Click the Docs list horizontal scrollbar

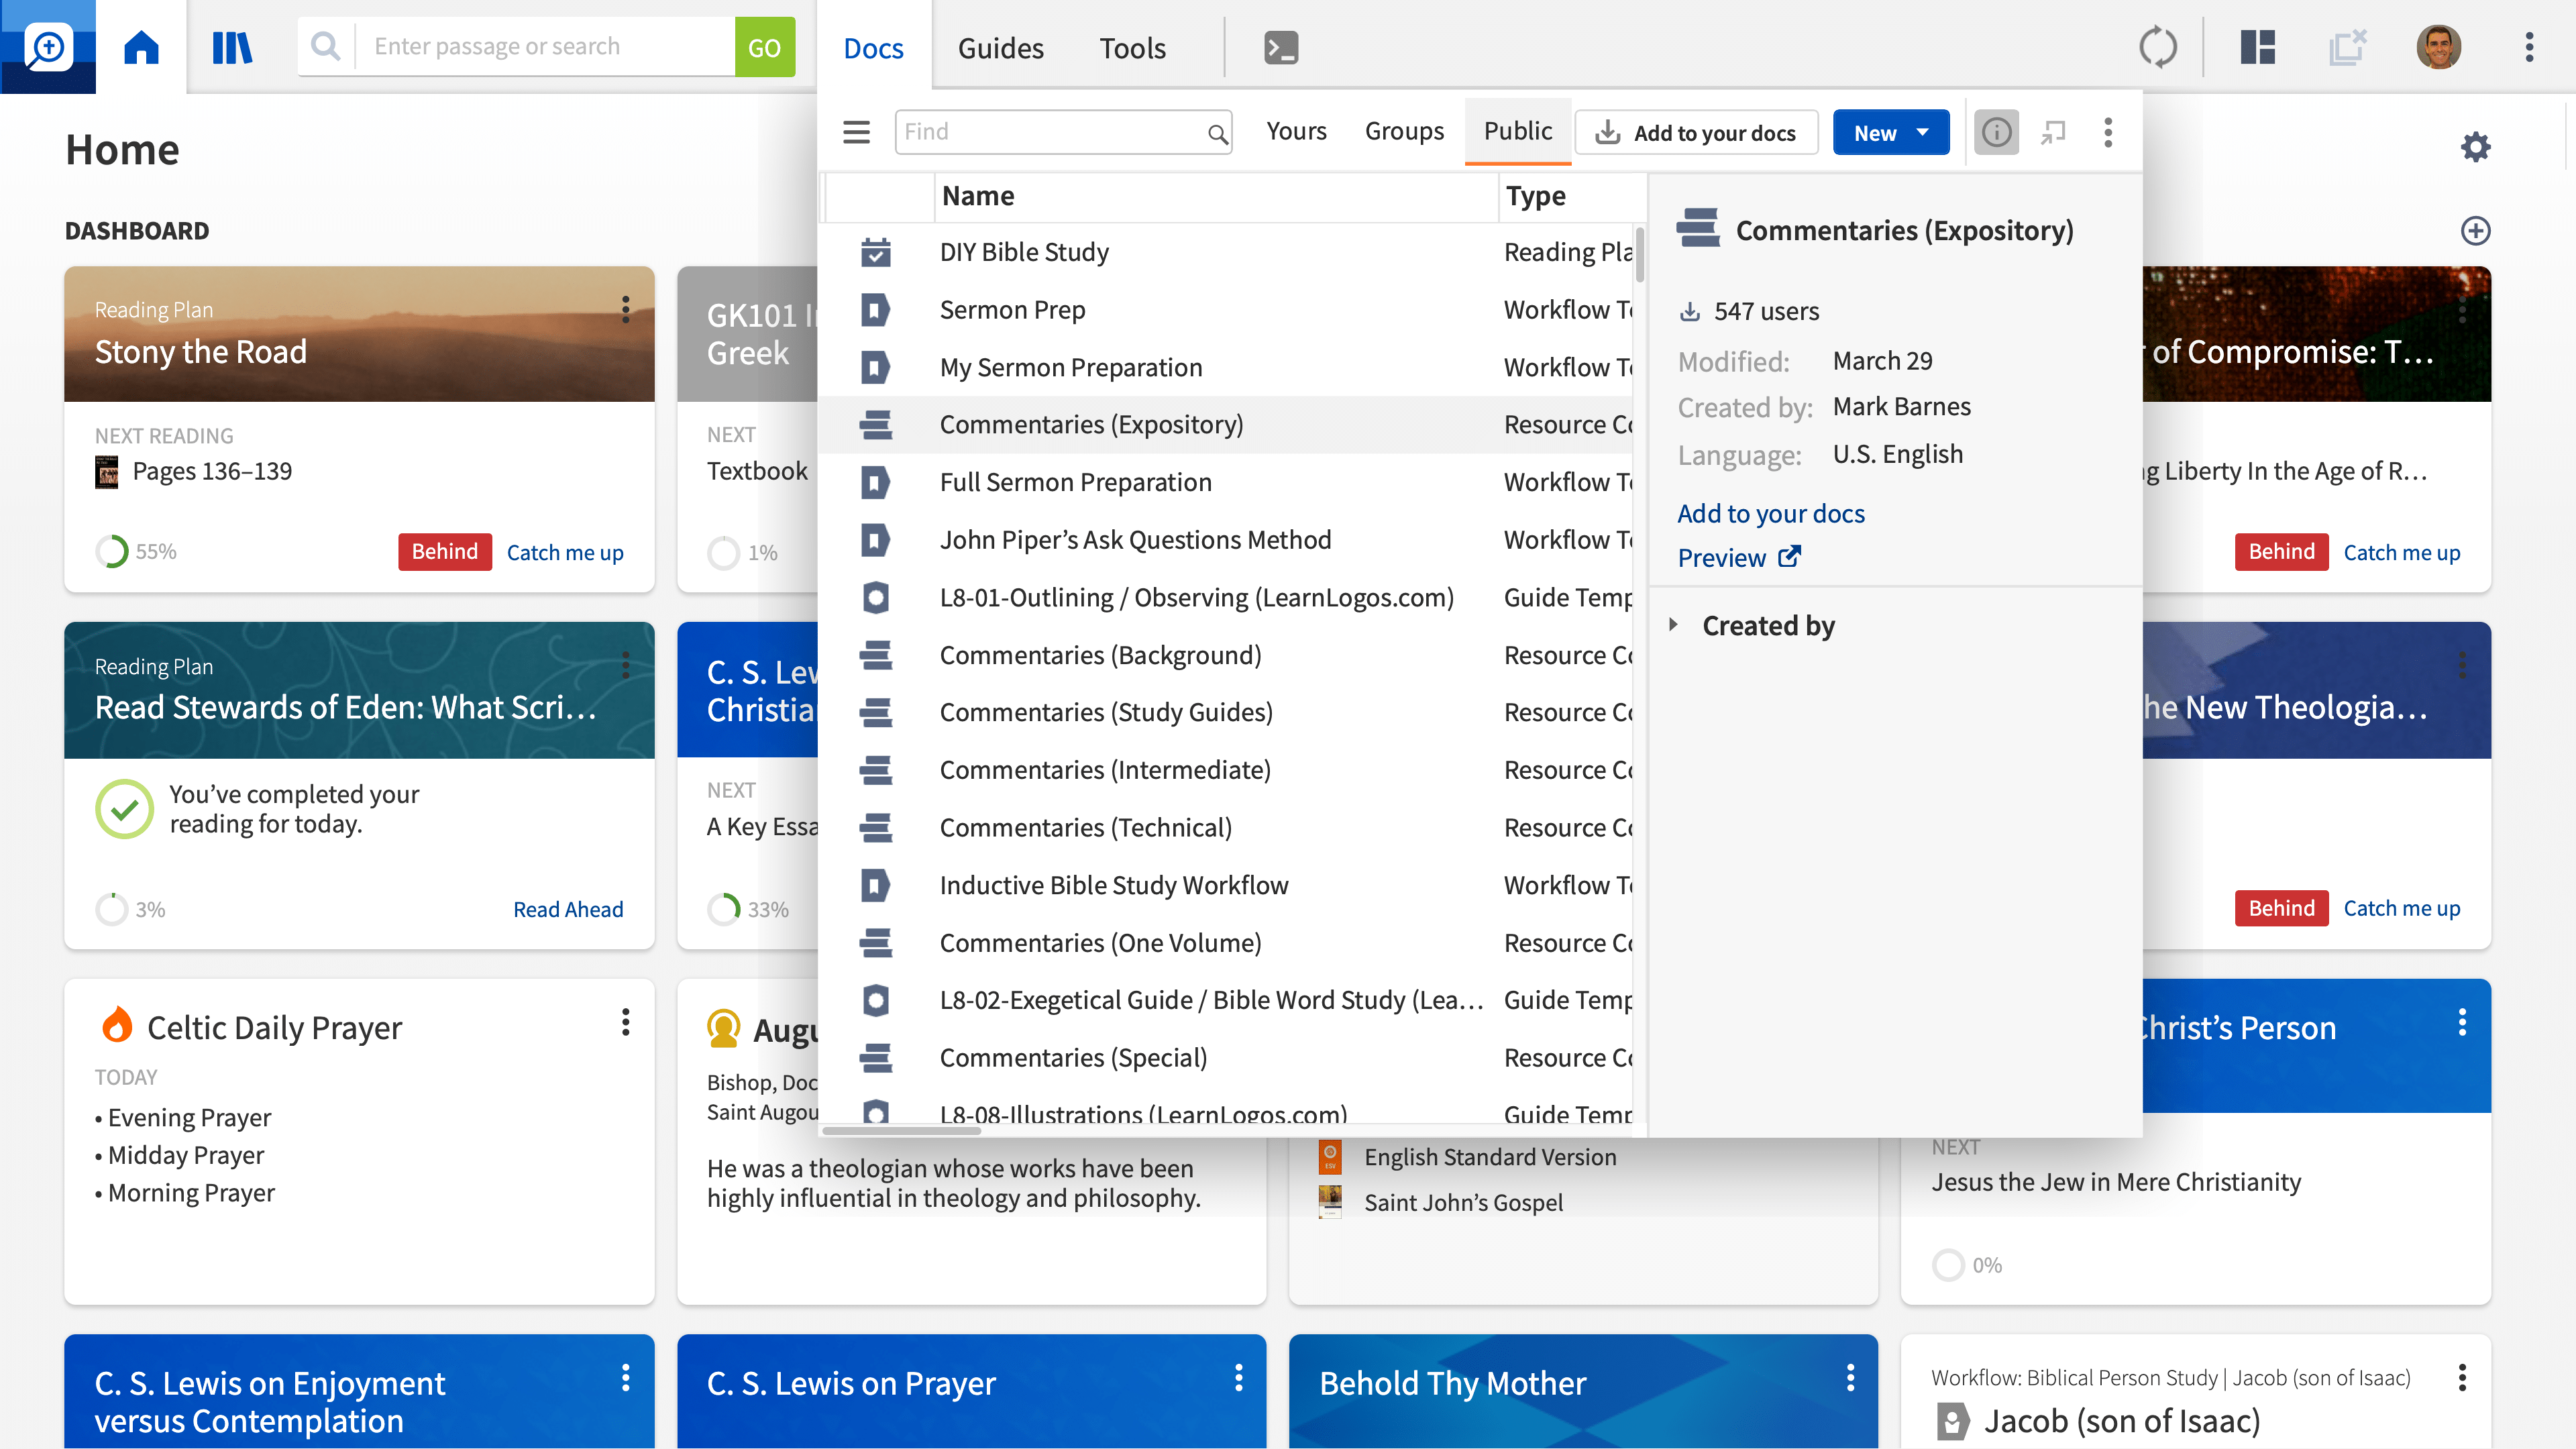pyautogui.click(x=901, y=1130)
